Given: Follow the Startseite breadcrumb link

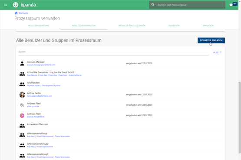Looking at the screenshot, I should [23, 13].
